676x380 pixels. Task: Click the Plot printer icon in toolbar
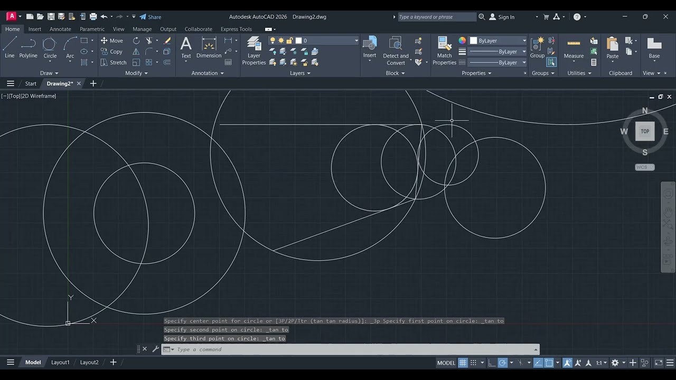click(93, 17)
